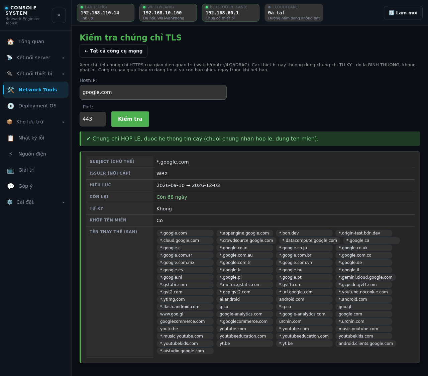Go back to Tất cả công cụ mạng

click(113, 51)
